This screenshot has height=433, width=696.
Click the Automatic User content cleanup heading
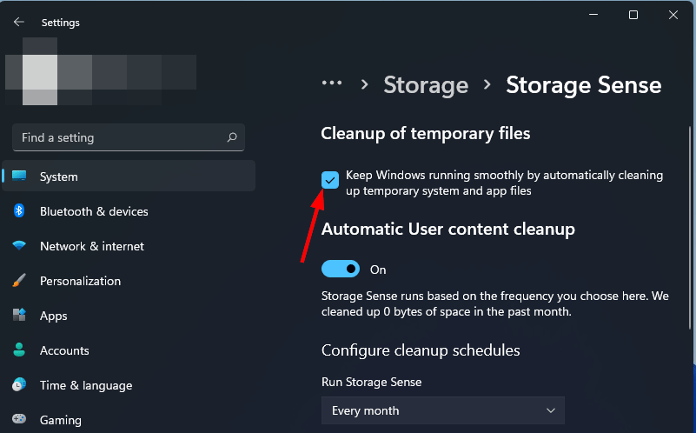pos(447,230)
